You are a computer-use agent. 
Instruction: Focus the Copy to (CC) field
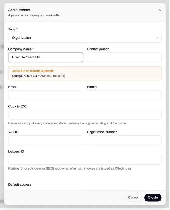(85, 115)
